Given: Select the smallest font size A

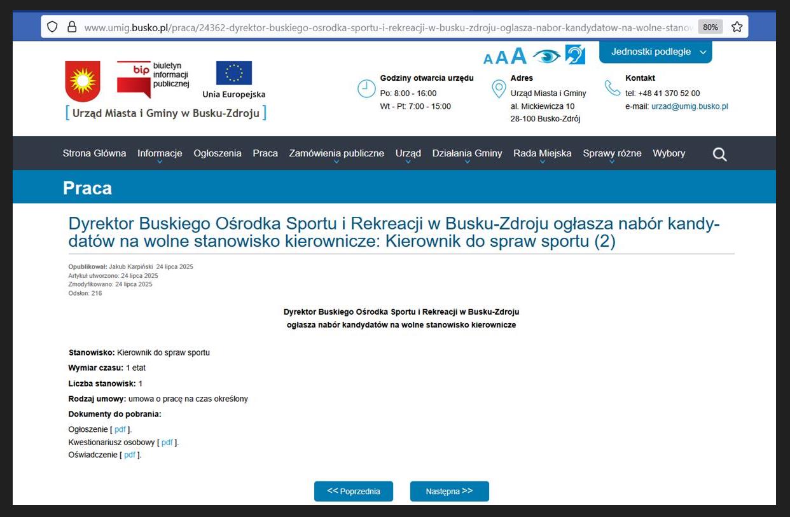Looking at the screenshot, I should click(x=488, y=59).
